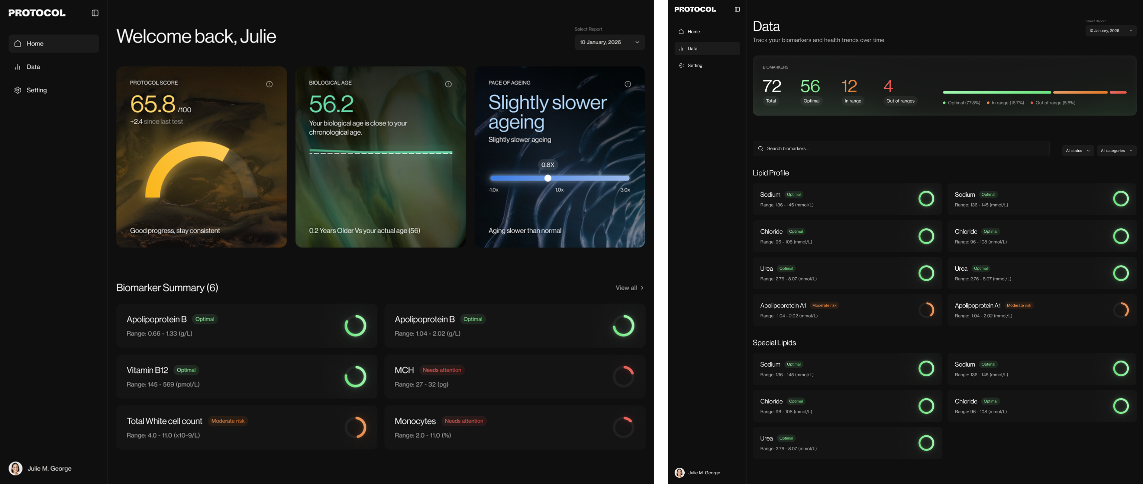The height and width of the screenshot is (484, 1143).
Task: Click the MCH red progress ring icon
Action: point(623,377)
